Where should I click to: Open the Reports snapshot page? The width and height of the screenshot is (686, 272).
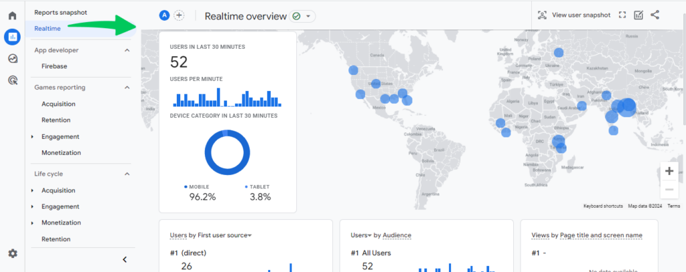pos(60,13)
